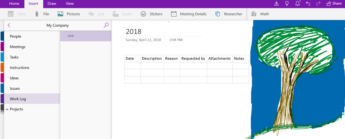Click the Math equation icon
The height and width of the screenshot is (139, 345).
point(254,14)
